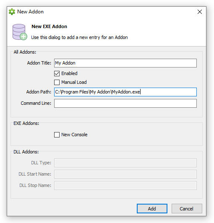Viewport: 214px width, 223px height.
Task: Click the New Console label text
Action: 74,135
